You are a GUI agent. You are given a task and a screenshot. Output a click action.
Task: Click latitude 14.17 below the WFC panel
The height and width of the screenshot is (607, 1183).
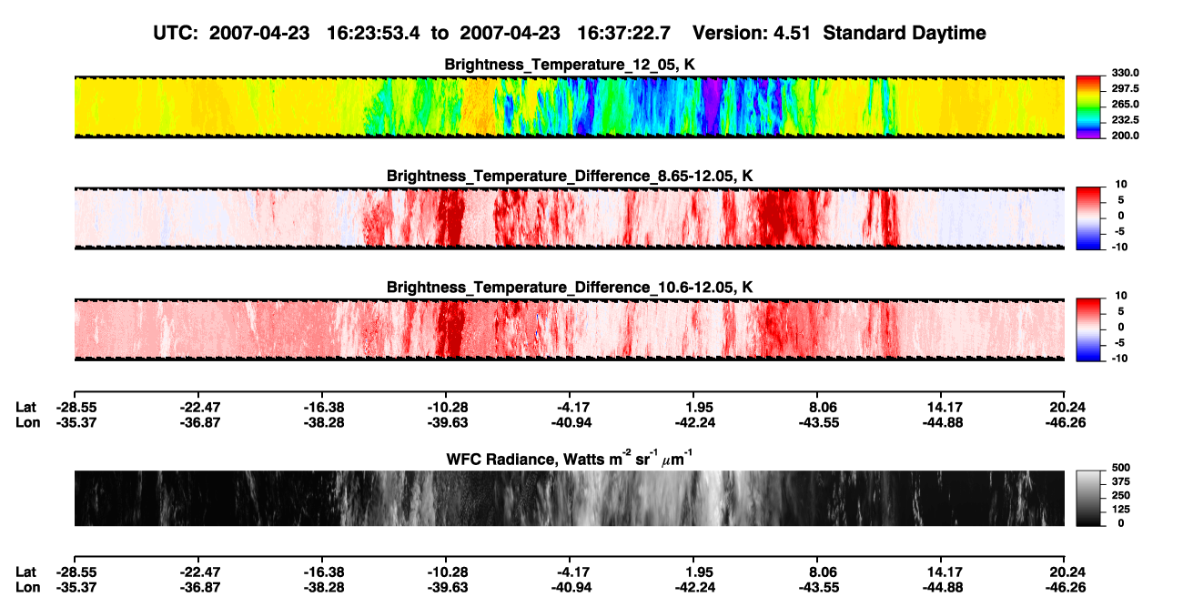point(942,572)
